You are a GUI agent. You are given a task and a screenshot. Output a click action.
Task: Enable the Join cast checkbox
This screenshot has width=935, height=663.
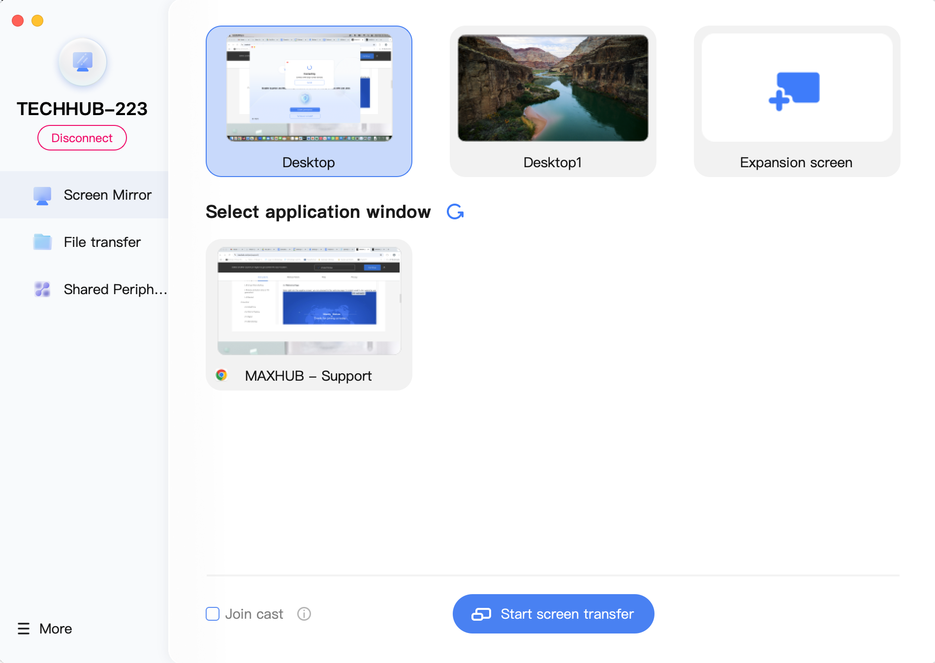pyautogui.click(x=213, y=614)
